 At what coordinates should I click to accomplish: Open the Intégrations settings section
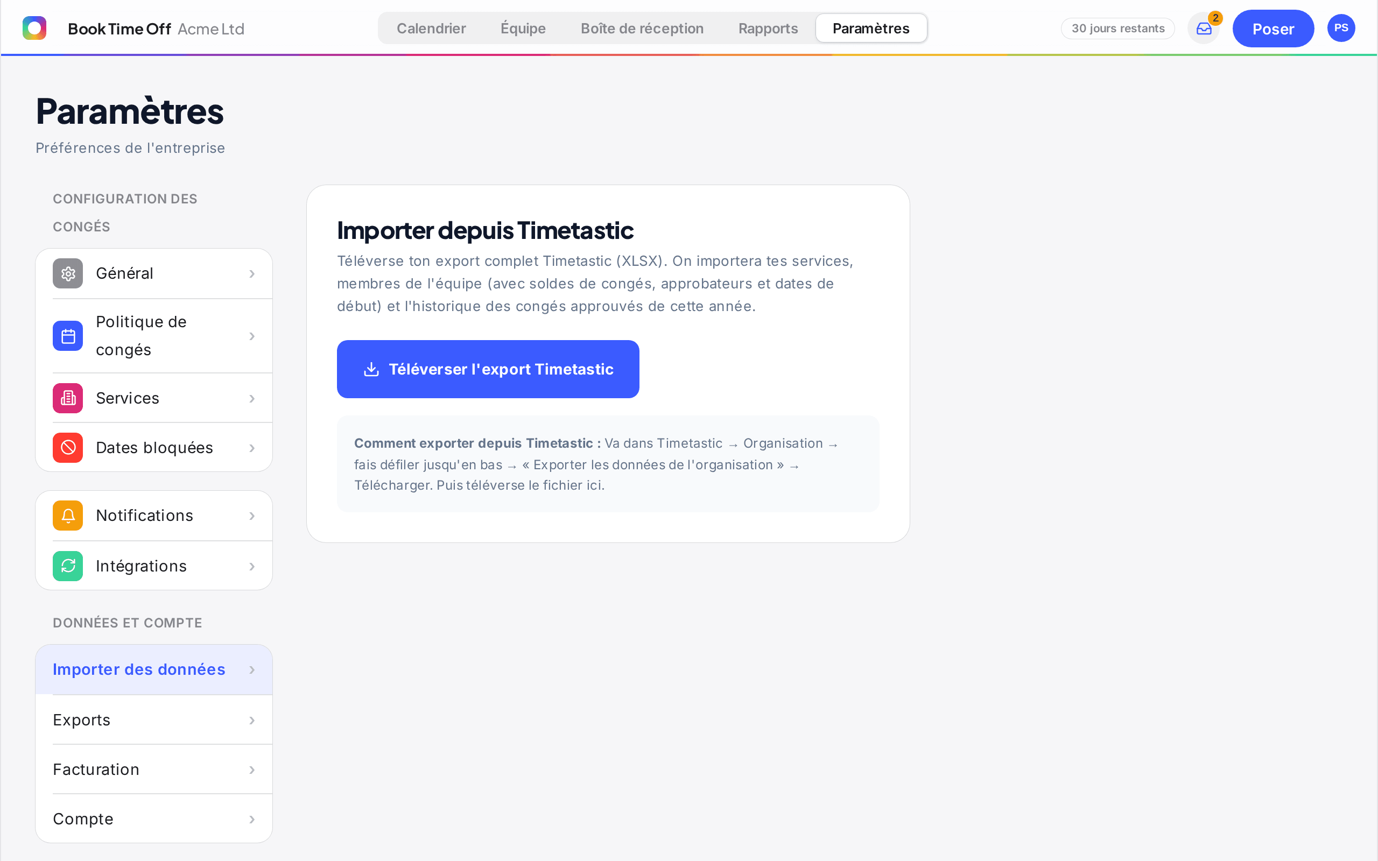tap(154, 566)
